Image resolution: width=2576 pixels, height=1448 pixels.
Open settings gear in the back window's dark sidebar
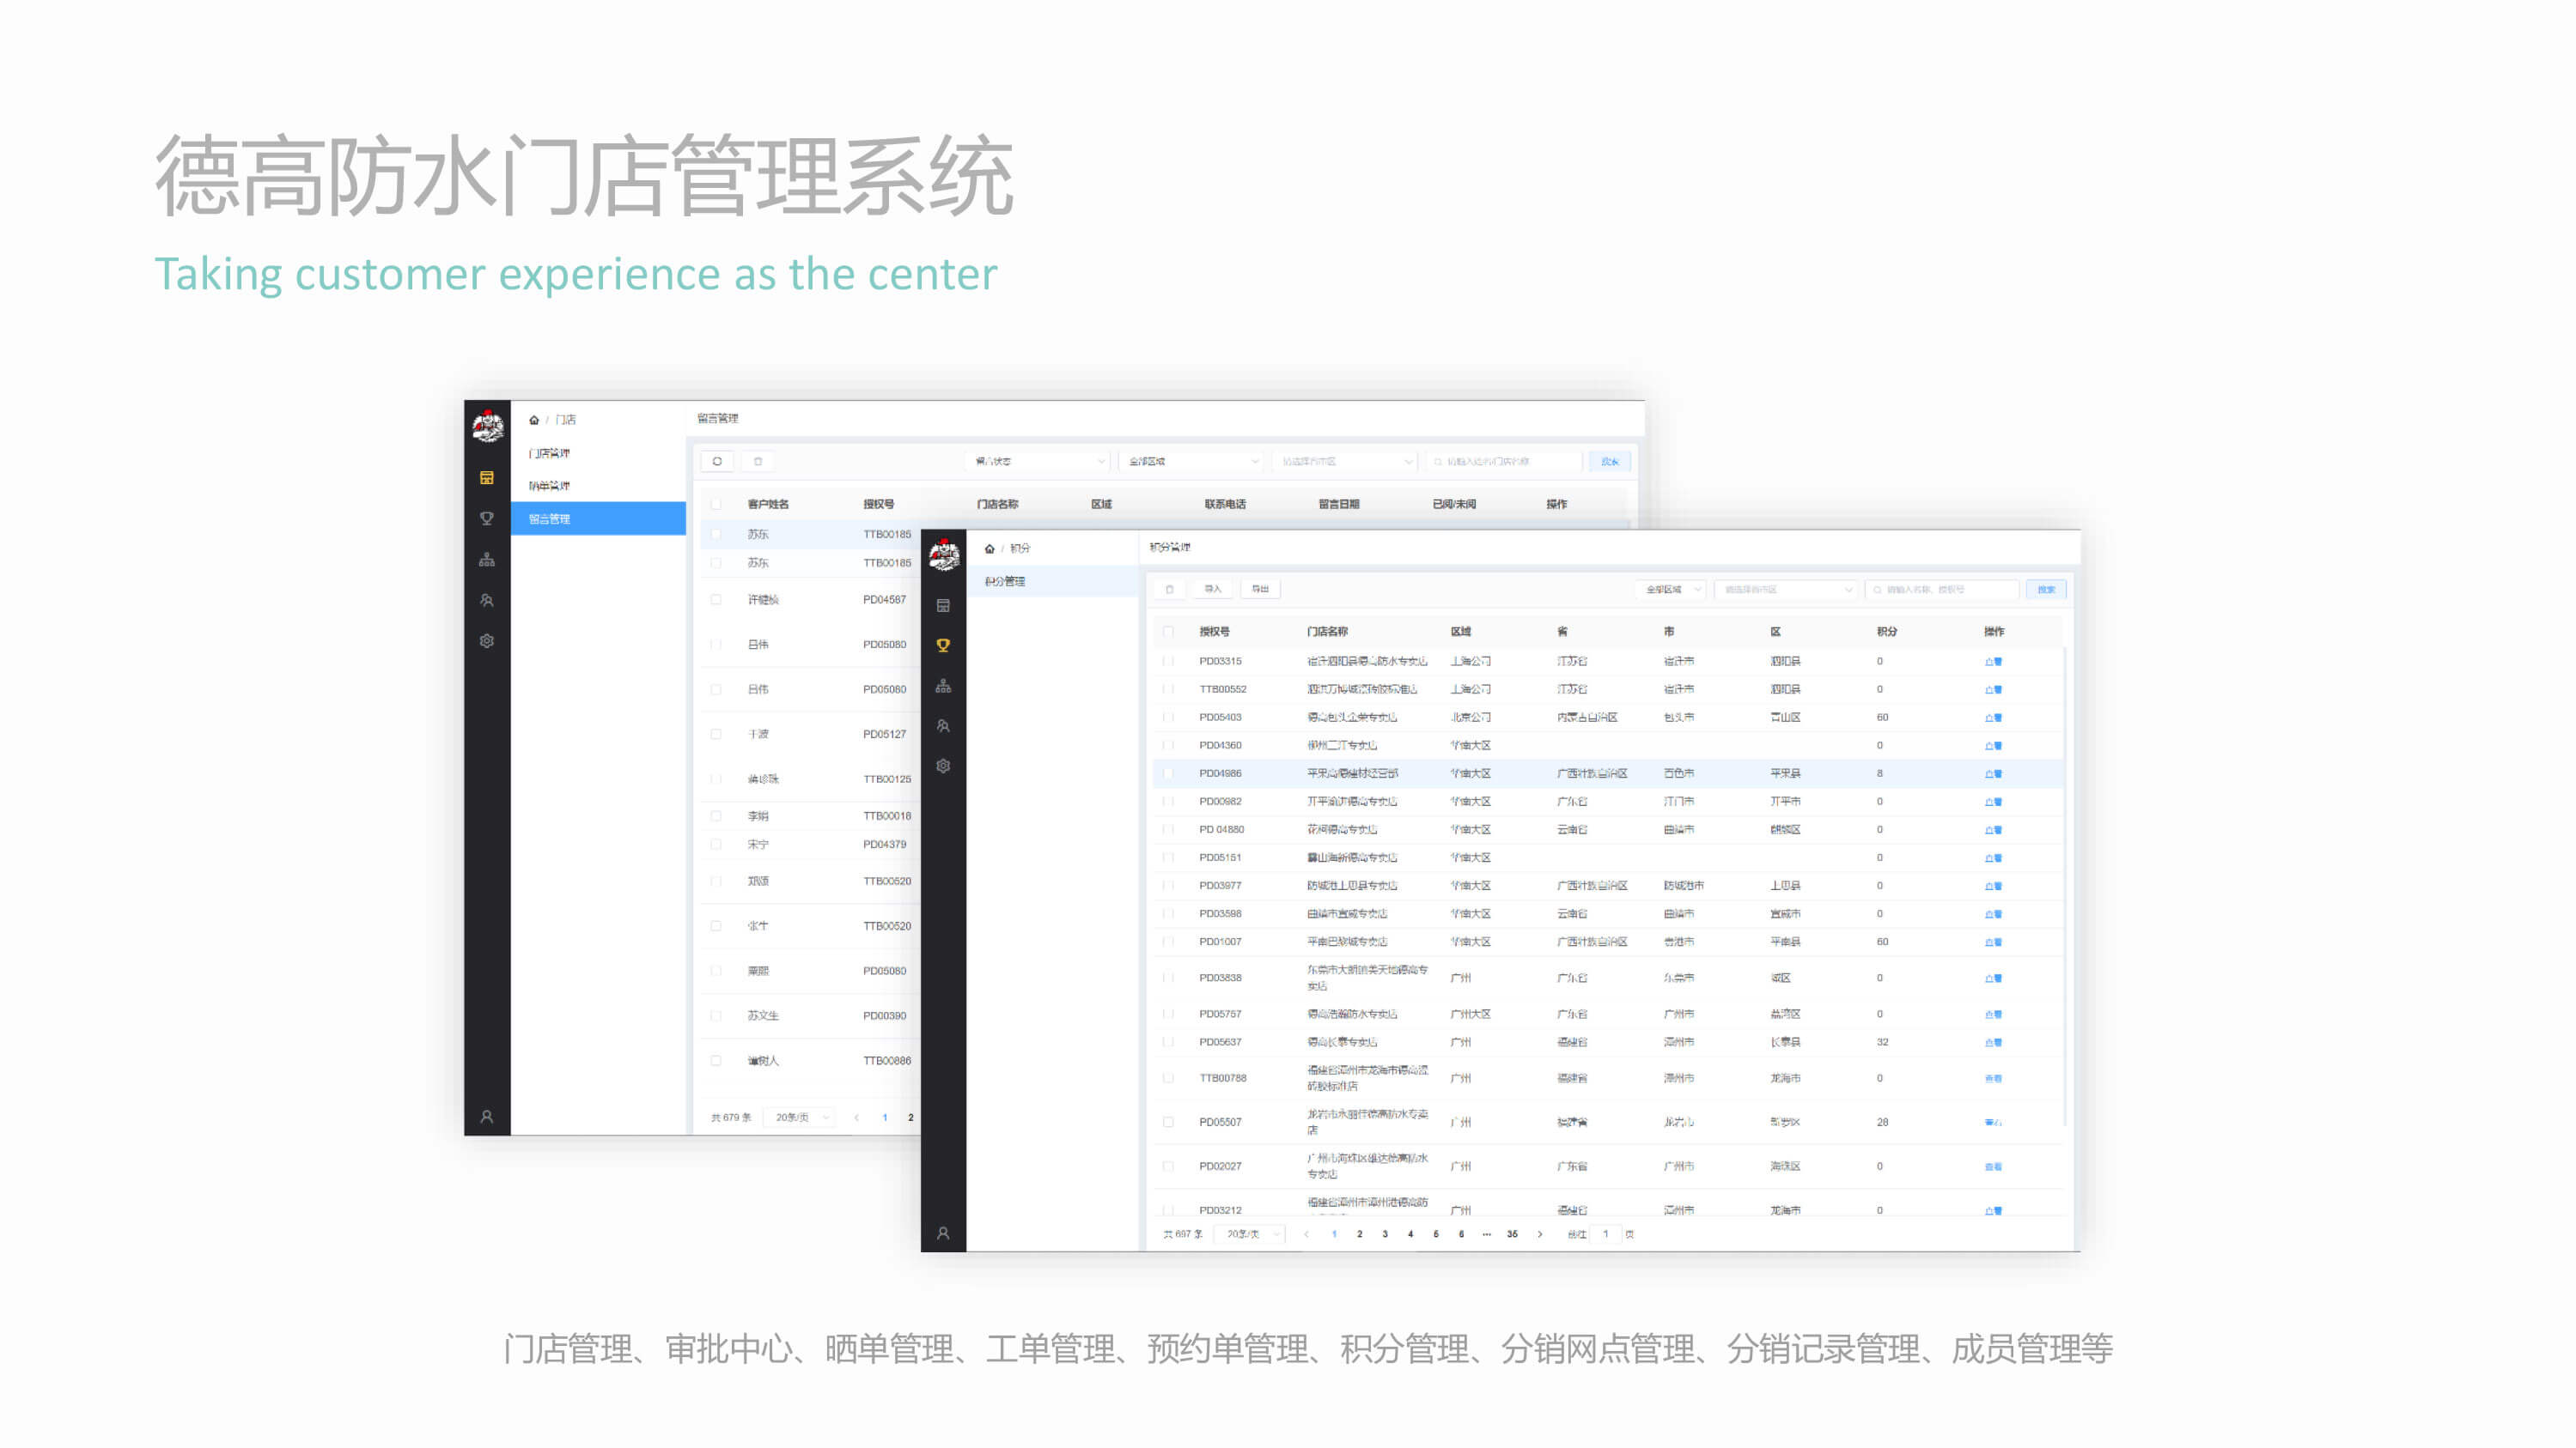coord(487,641)
